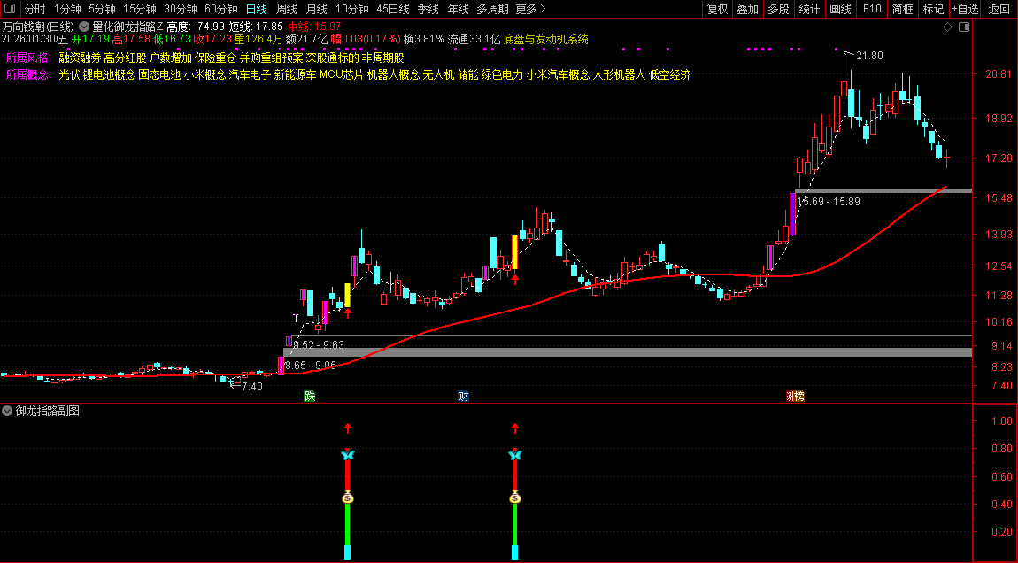
Task: Click the diamond icon above the chart
Action: click(947, 27)
